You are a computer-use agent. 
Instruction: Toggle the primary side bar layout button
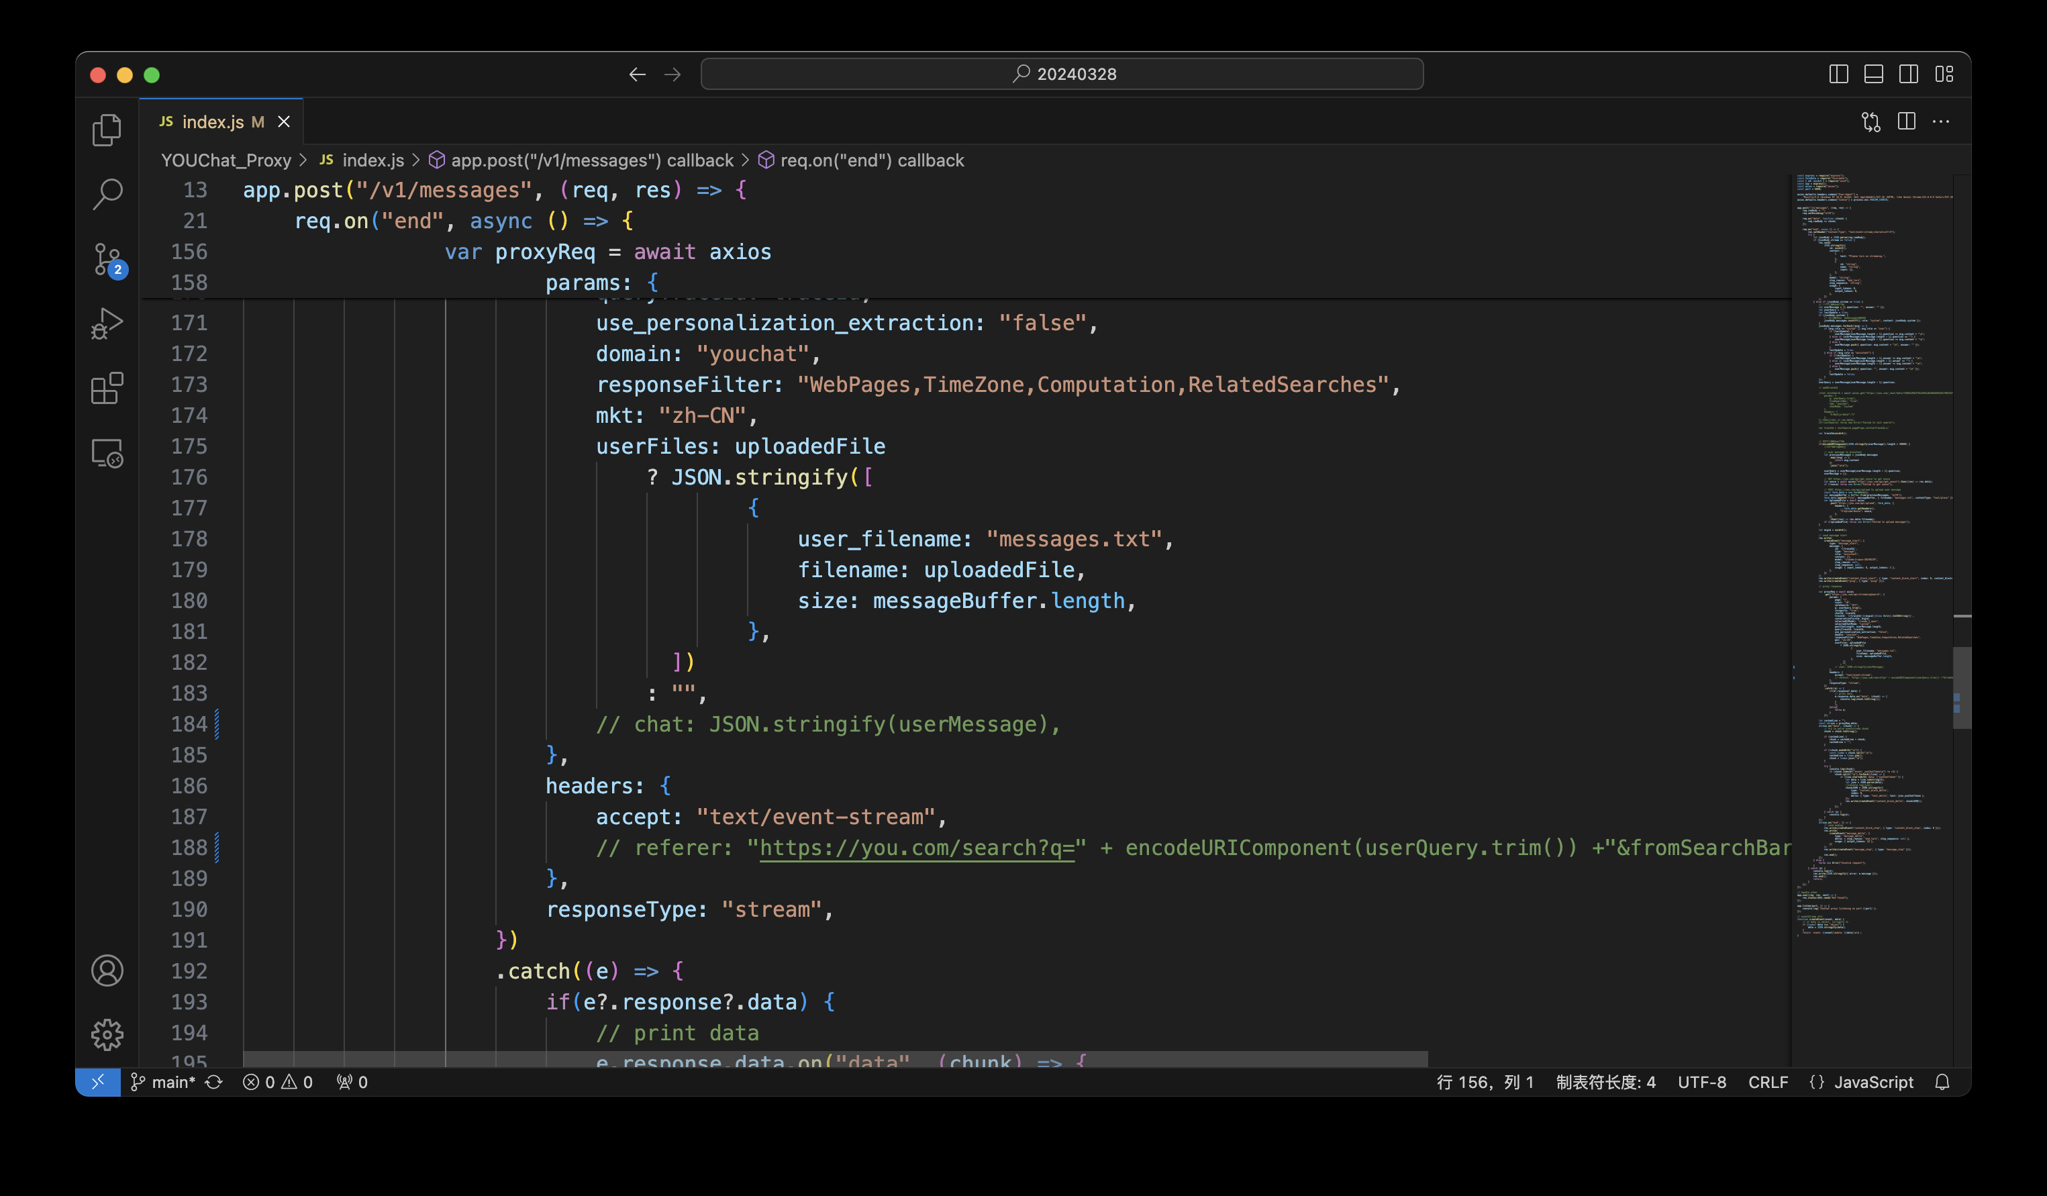(x=1838, y=74)
